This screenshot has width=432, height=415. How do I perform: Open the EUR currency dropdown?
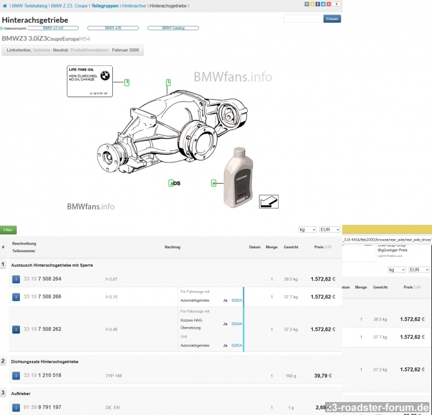click(x=329, y=229)
